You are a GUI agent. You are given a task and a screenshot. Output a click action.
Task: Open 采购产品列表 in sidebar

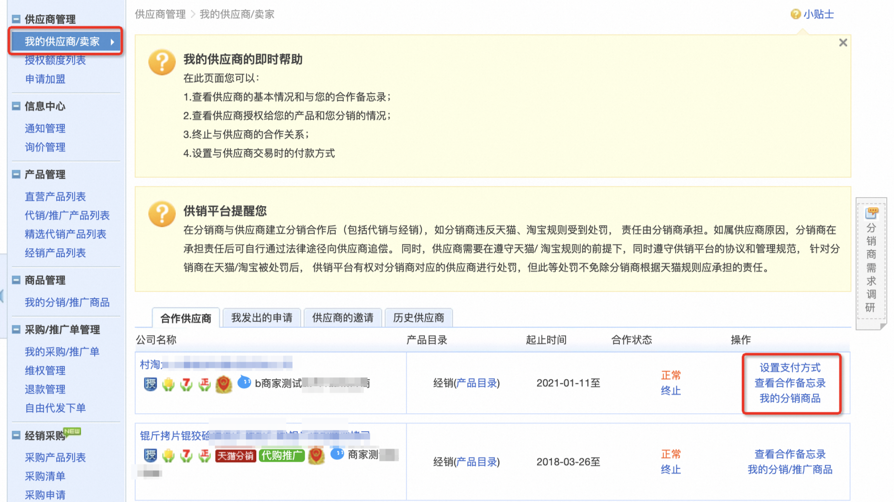55,457
